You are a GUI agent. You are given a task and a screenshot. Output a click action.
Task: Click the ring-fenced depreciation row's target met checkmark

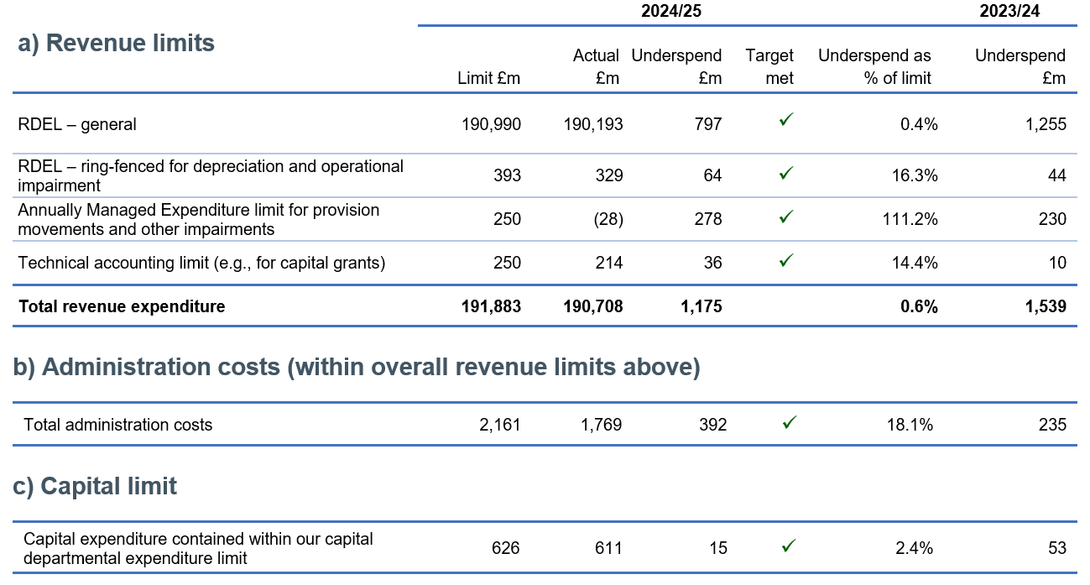point(785,174)
